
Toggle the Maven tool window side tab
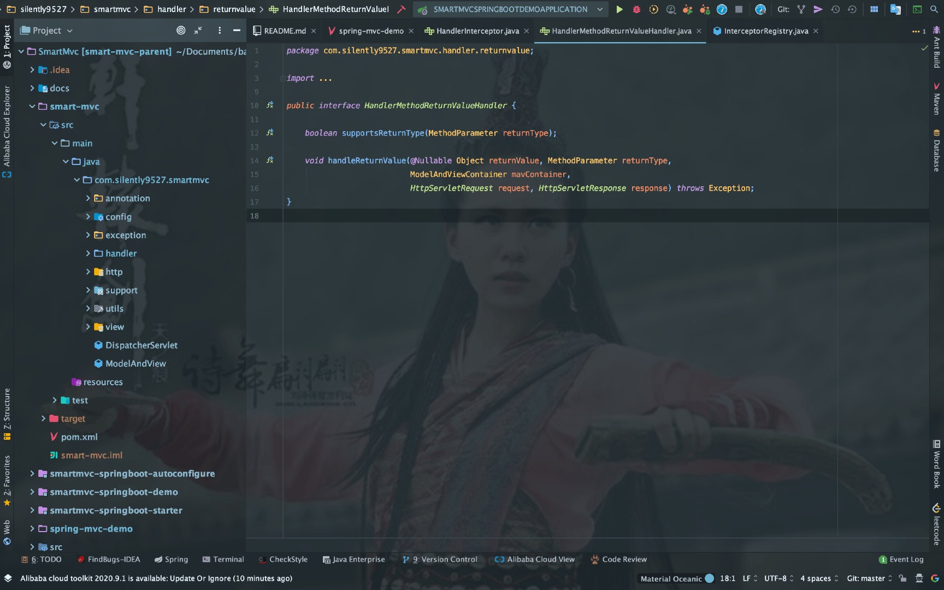pos(936,99)
